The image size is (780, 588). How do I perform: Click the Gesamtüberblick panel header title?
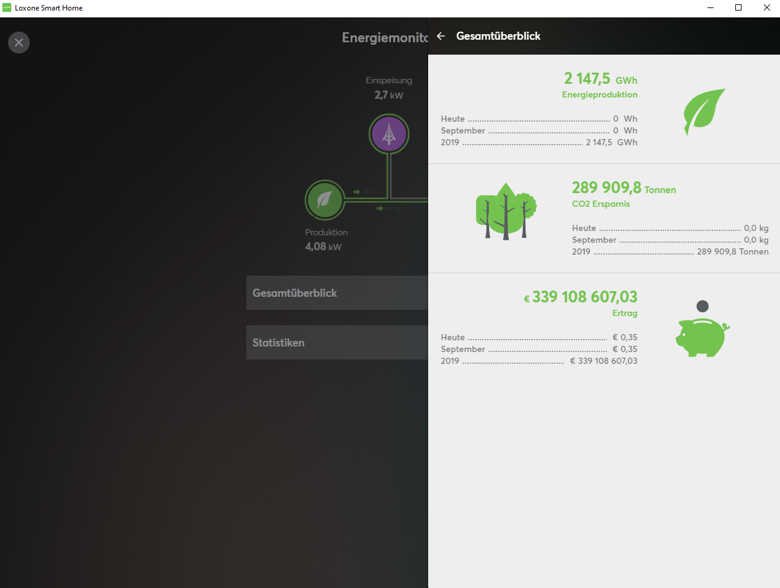(498, 36)
